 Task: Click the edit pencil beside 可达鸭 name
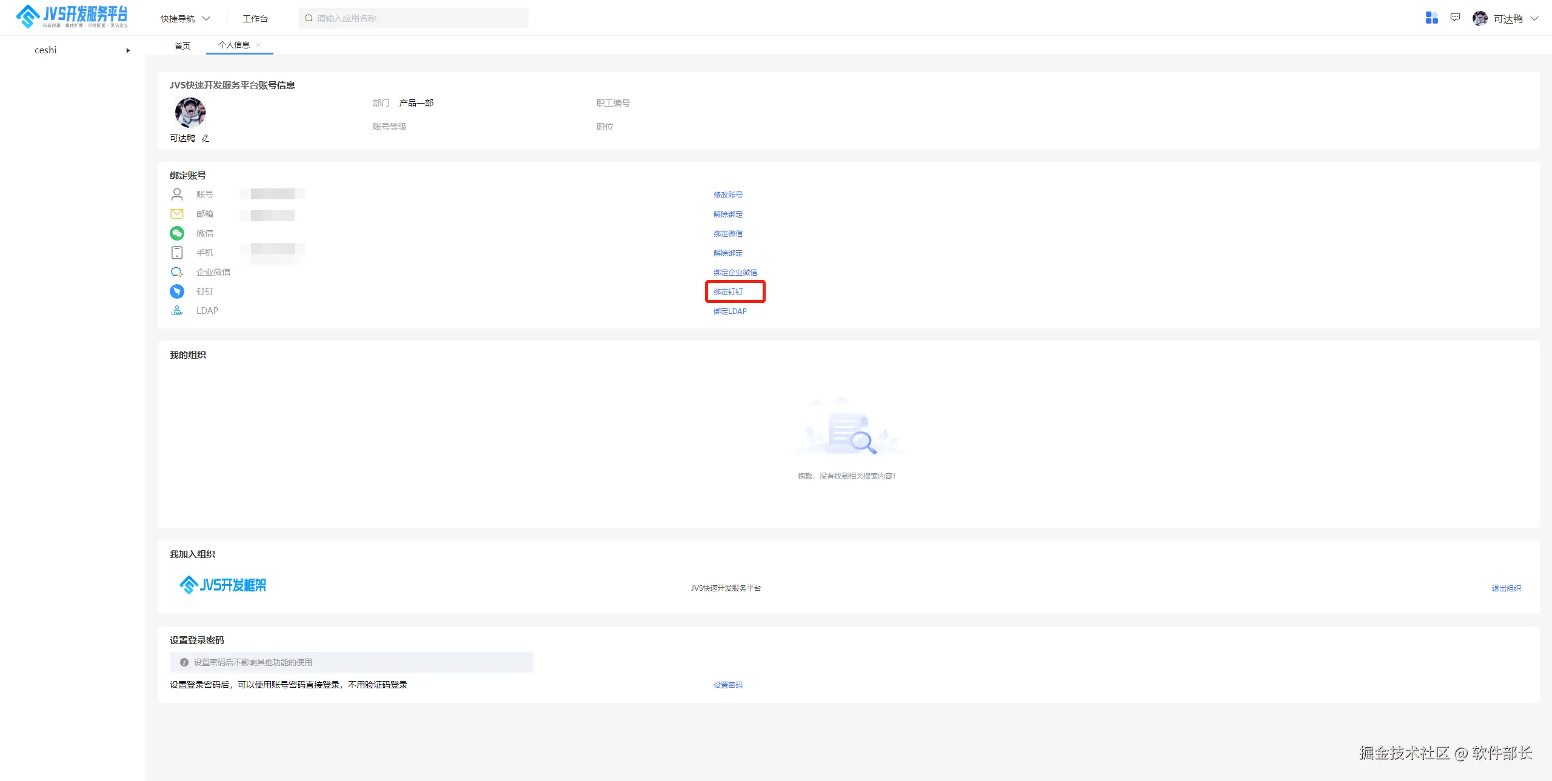coord(206,138)
